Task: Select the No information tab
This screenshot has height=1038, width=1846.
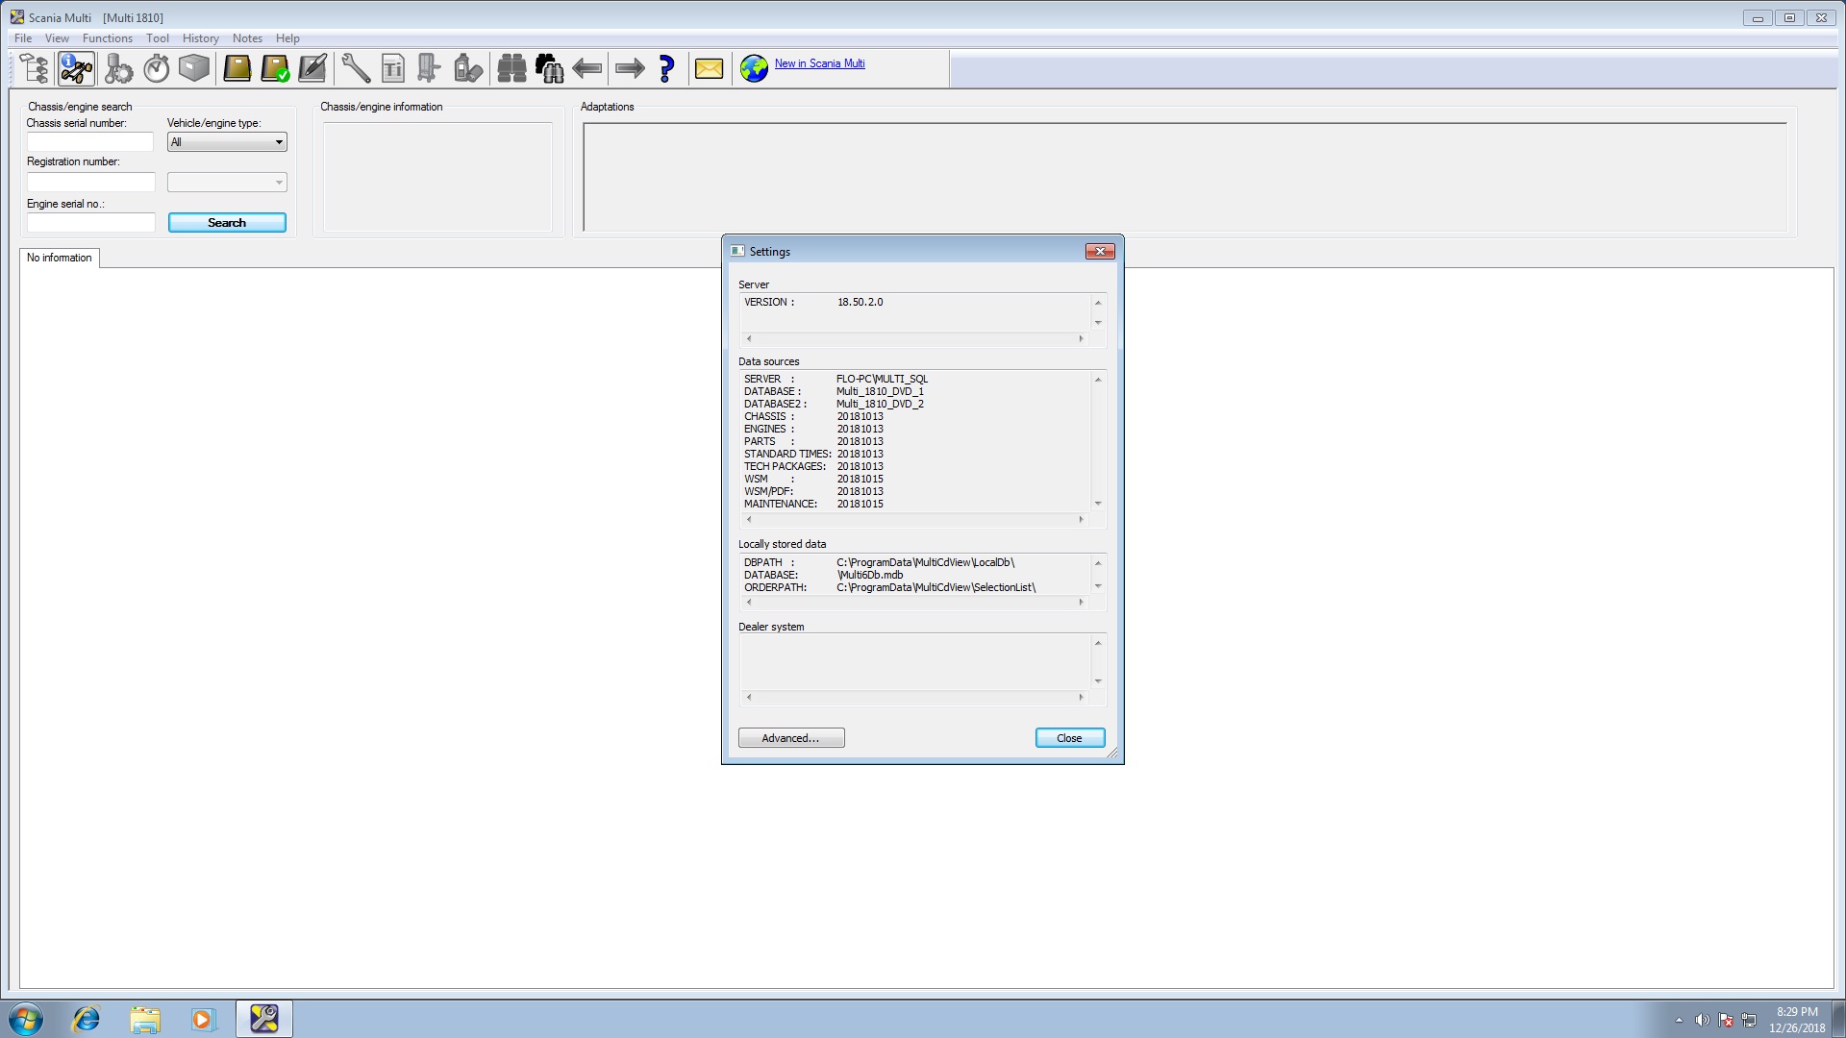Action: 60,258
